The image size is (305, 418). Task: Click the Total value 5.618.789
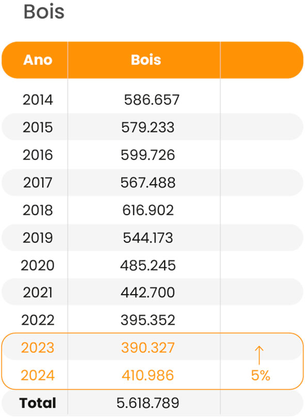[148, 403]
